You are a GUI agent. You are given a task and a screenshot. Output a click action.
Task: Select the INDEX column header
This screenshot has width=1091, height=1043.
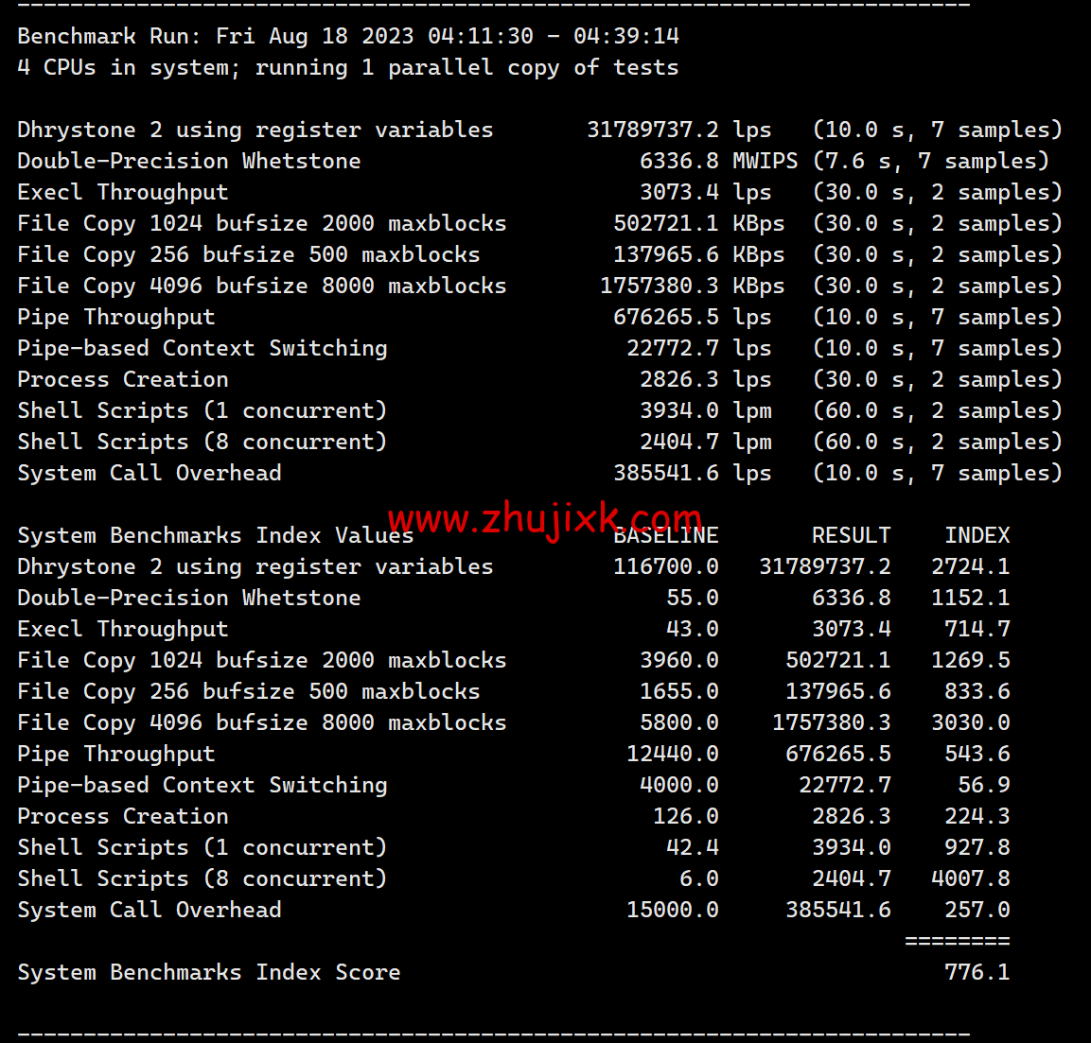point(977,534)
